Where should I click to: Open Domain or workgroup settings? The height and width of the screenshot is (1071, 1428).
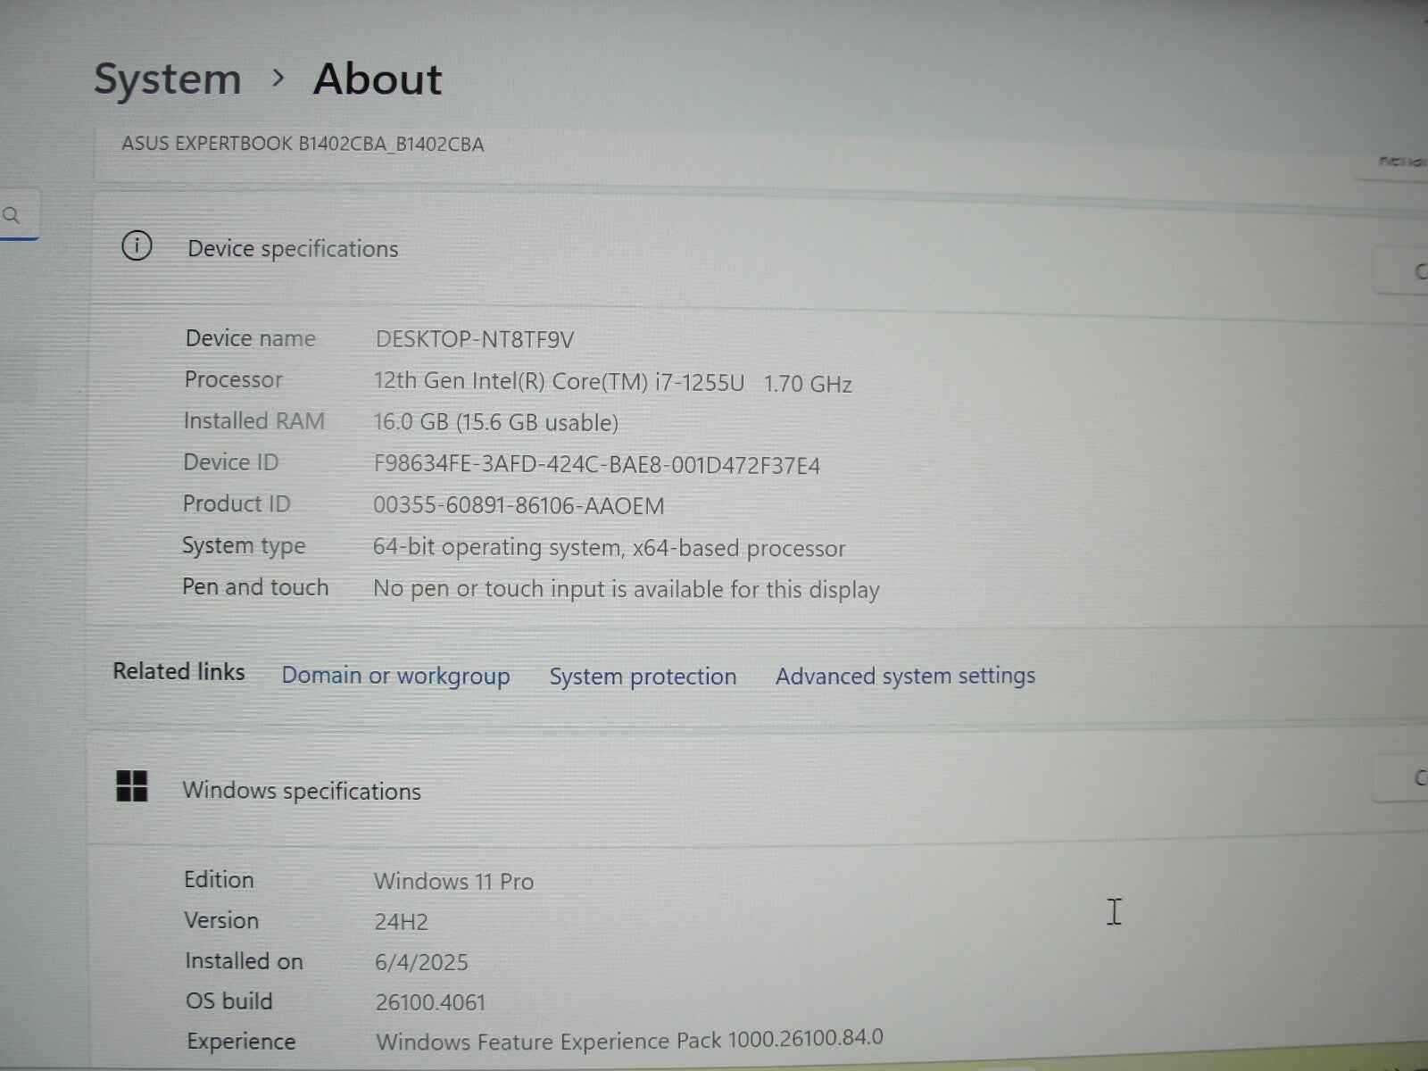pyautogui.click(x=395, y=676)
